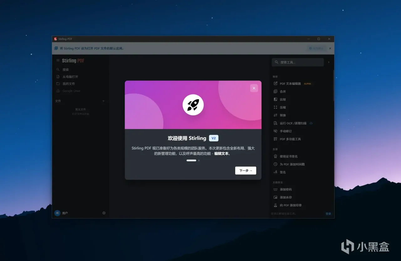Viewport: 401px width, 261px height.
Task: Click the 转换 convert arrows icon
Action: [275, 115]
